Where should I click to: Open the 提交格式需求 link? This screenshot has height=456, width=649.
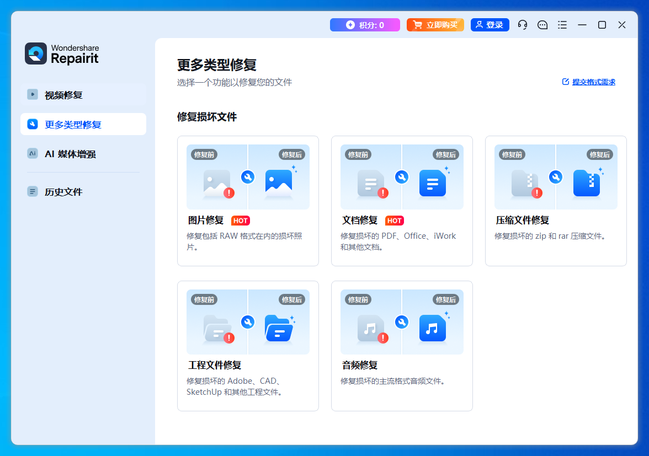[x=594, y=81]
